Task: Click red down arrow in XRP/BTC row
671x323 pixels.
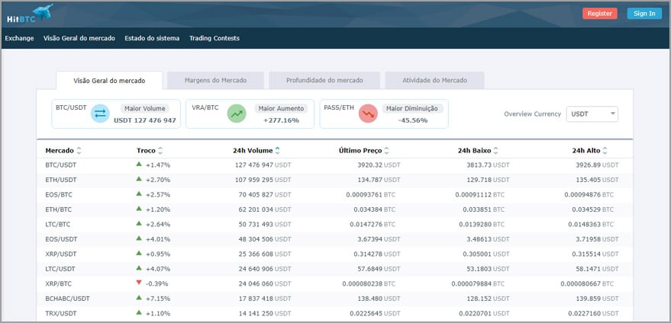Action: coord(139,283)
